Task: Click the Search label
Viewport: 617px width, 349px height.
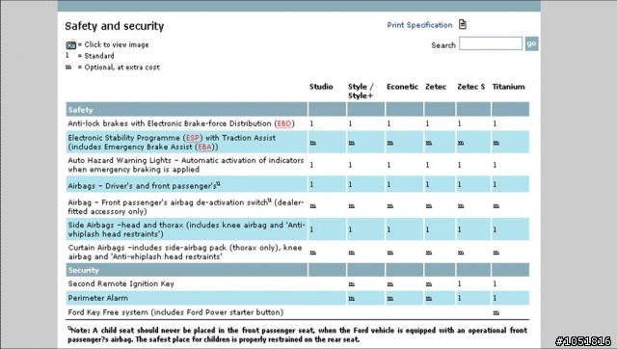Action: 443,45
